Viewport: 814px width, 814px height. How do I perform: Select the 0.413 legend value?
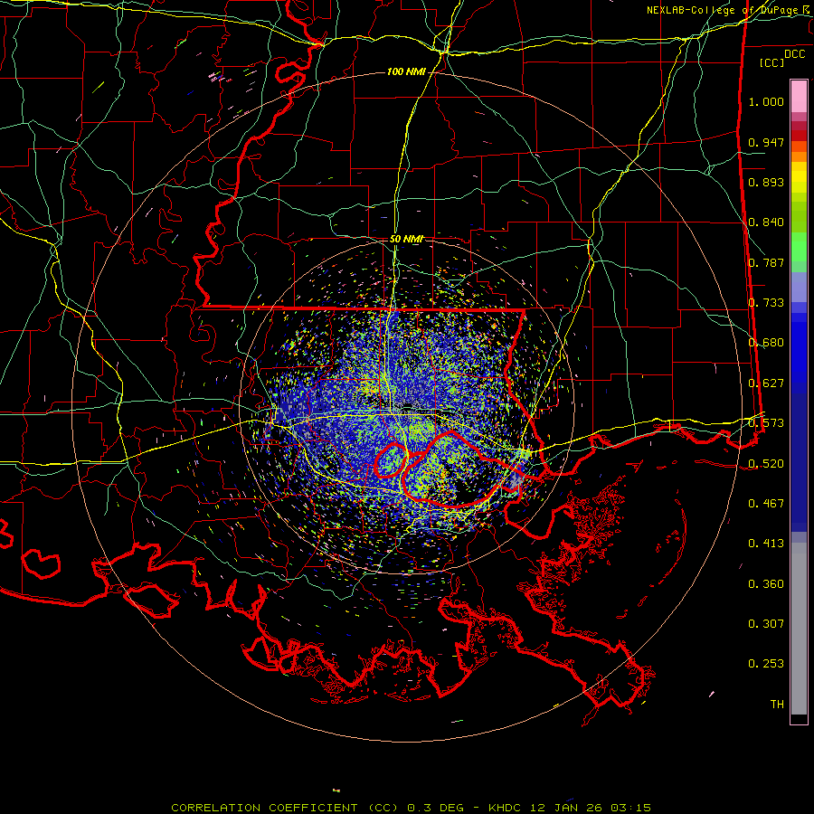pyautogui.click(x=766, y=544)
